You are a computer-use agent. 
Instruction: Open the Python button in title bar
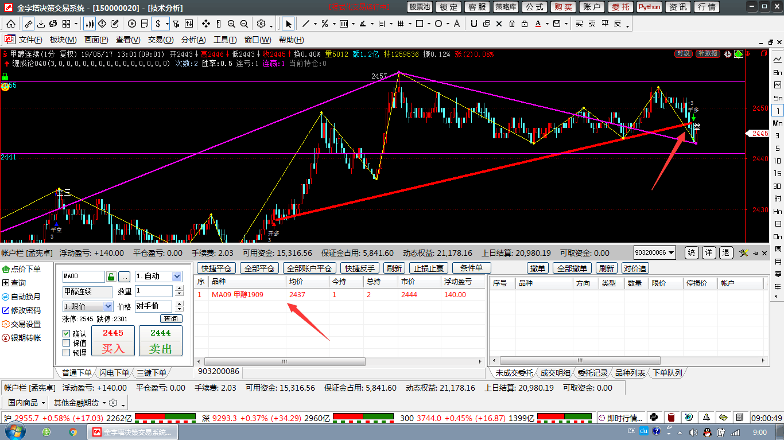pyautogui.click(x=649, y=7)
